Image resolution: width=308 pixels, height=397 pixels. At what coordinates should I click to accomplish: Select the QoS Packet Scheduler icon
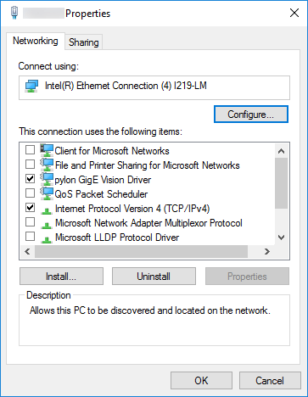pos(47,193)
